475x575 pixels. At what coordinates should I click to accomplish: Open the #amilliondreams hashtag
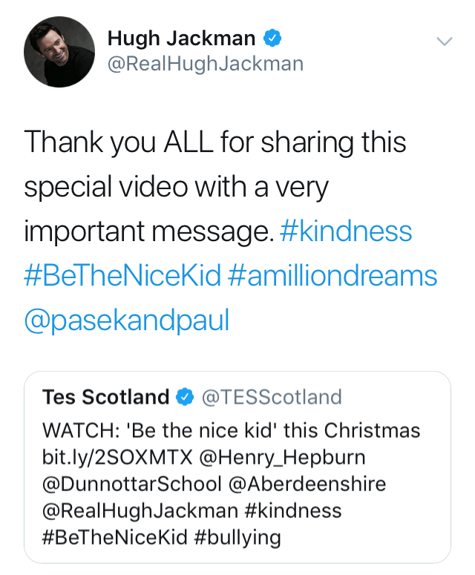[x=332, y=276]
